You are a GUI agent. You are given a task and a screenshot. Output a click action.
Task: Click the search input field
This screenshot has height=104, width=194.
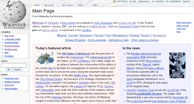[14, 65]
